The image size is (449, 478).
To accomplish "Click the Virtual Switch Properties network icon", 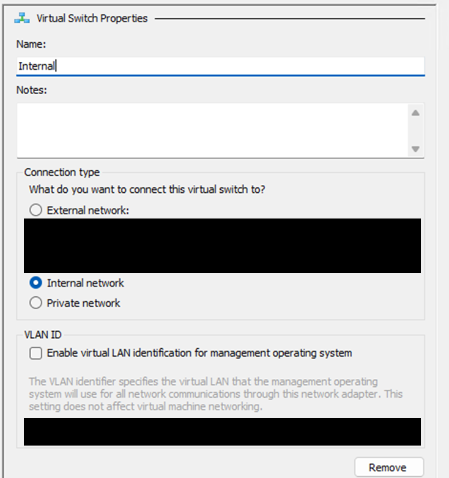I will coord(23,18).
